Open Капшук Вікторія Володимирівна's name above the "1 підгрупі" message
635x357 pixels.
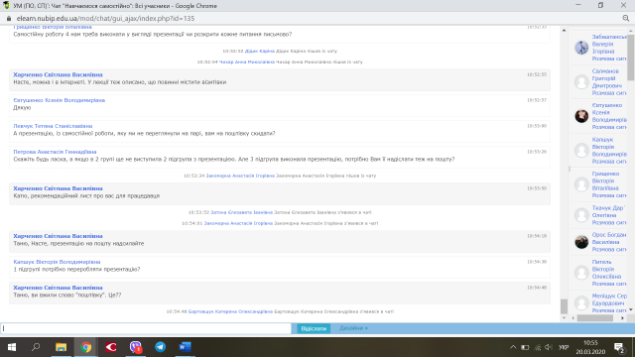coord(57,262)
